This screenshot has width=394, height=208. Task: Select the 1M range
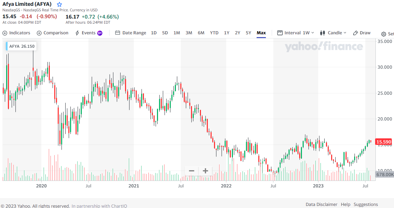pos(177,33)
